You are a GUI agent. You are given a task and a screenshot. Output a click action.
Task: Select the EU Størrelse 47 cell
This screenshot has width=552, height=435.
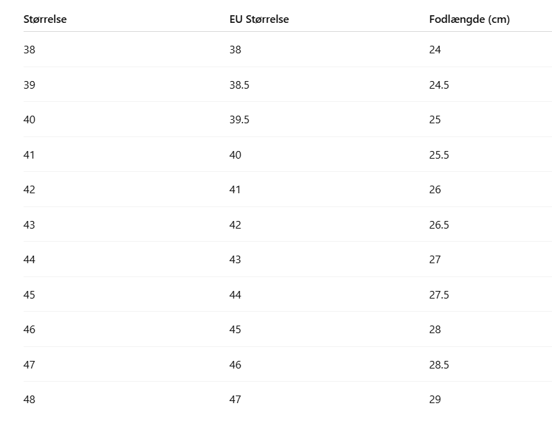(x=235, y=400)
